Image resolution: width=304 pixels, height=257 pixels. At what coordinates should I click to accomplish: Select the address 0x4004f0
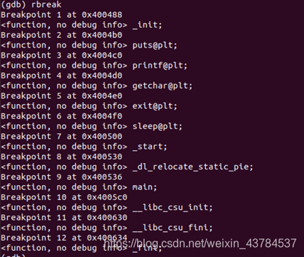[102, 116]
